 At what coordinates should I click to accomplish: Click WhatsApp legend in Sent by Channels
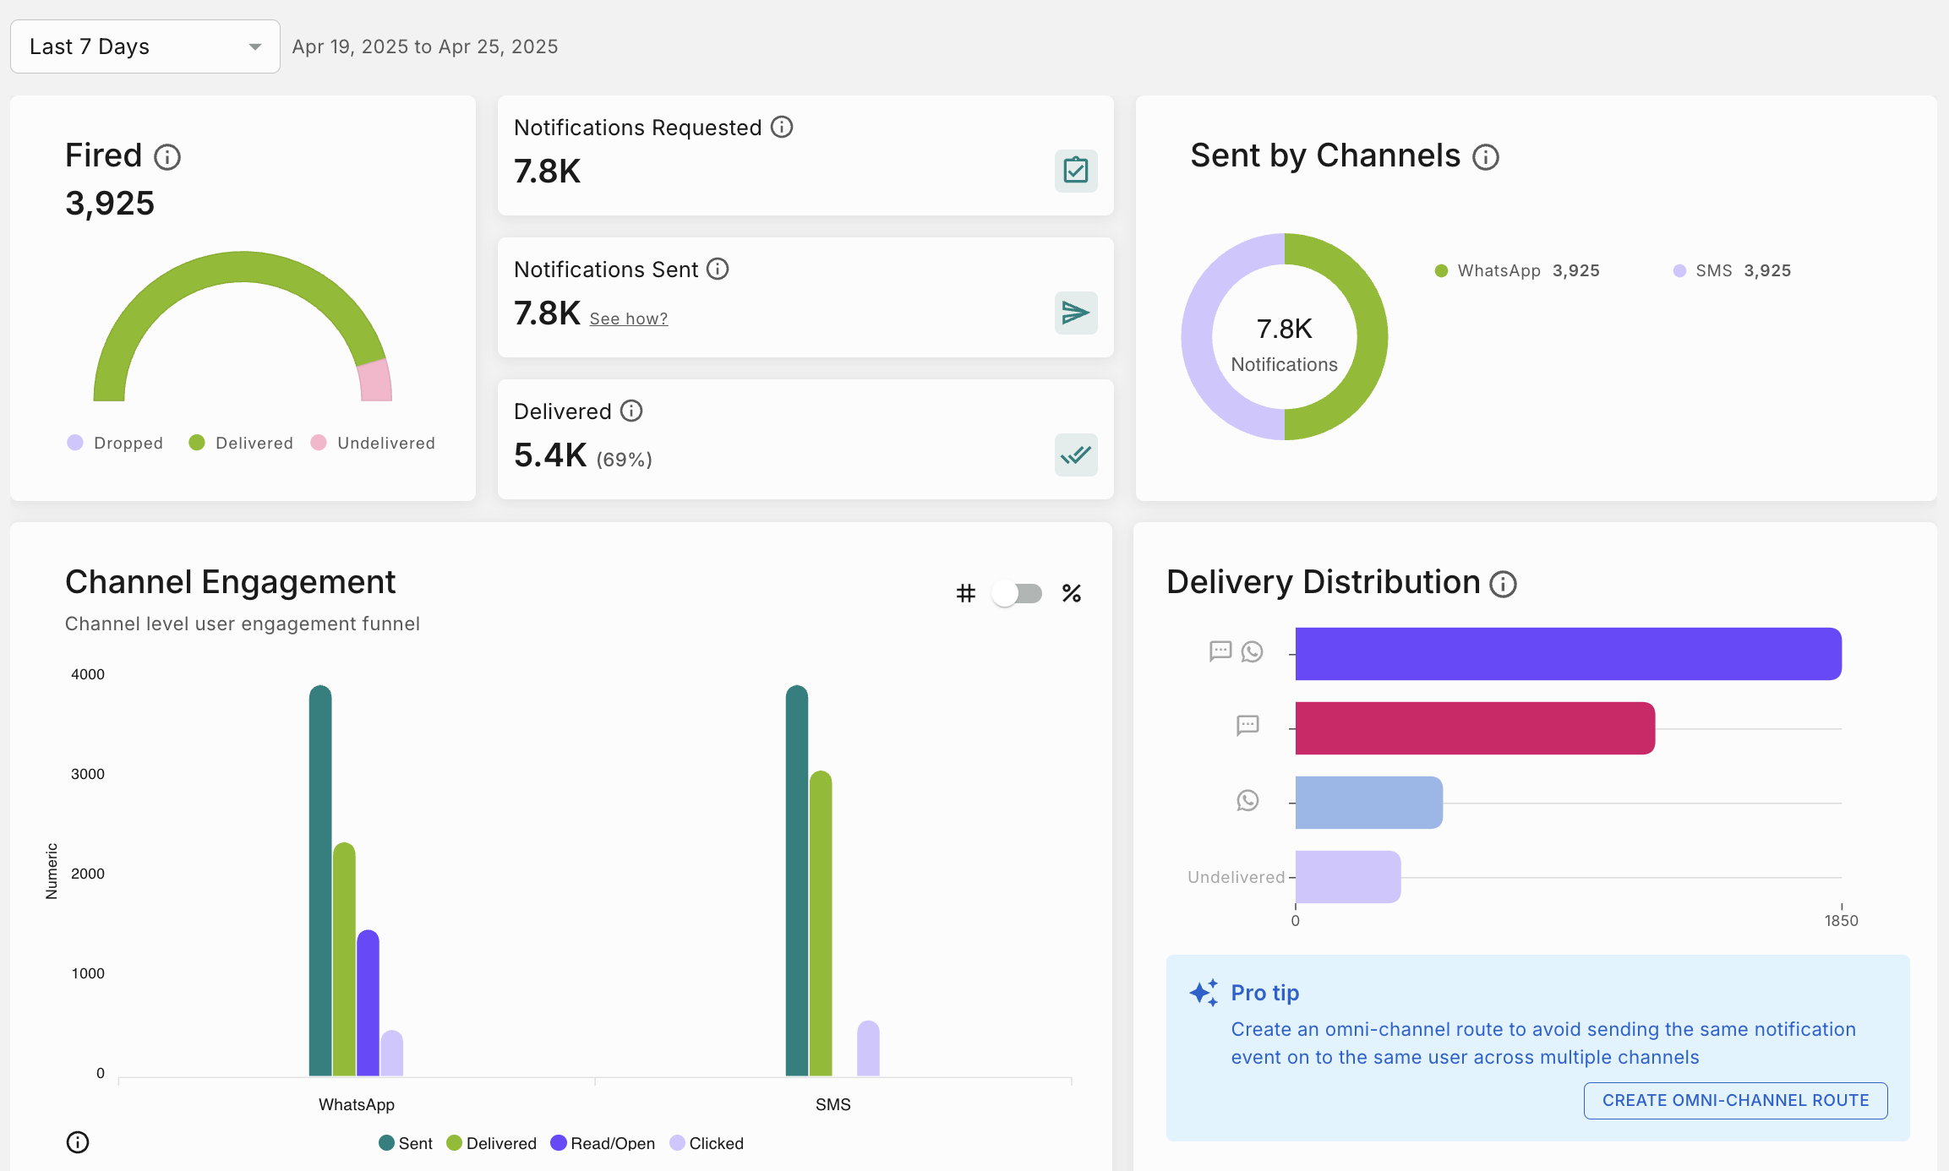click(x=1498, y=270)
